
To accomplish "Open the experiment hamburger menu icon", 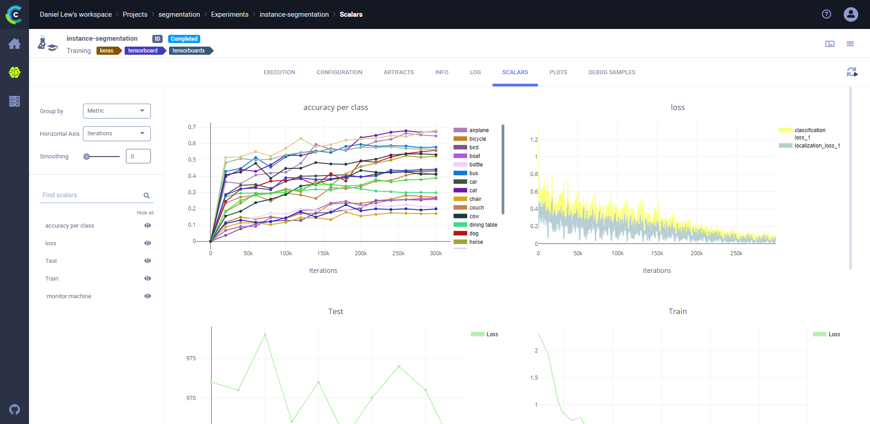I will (850, 44).
